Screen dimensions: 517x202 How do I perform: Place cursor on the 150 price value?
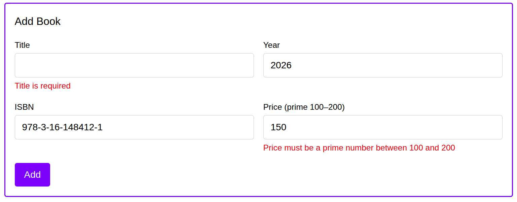pos(279,127)
